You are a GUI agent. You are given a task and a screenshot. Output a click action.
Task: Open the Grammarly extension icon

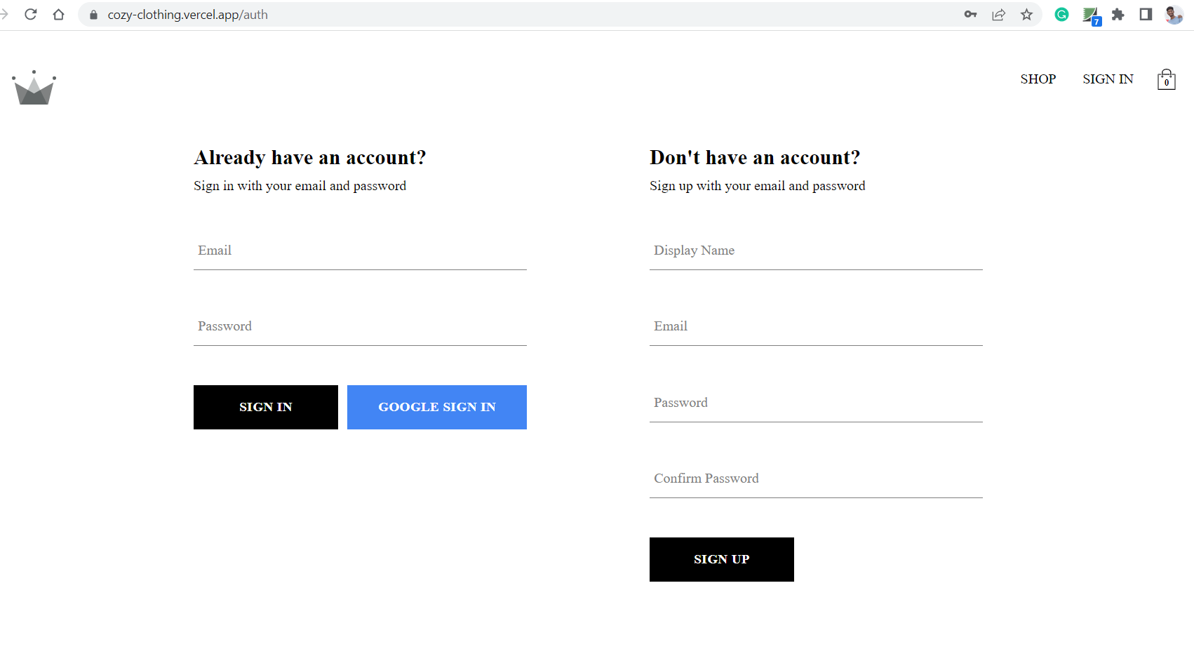point(1061,15)
